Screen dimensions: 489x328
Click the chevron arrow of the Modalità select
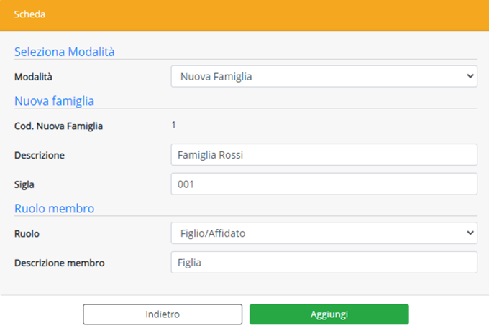click(470, 76)
